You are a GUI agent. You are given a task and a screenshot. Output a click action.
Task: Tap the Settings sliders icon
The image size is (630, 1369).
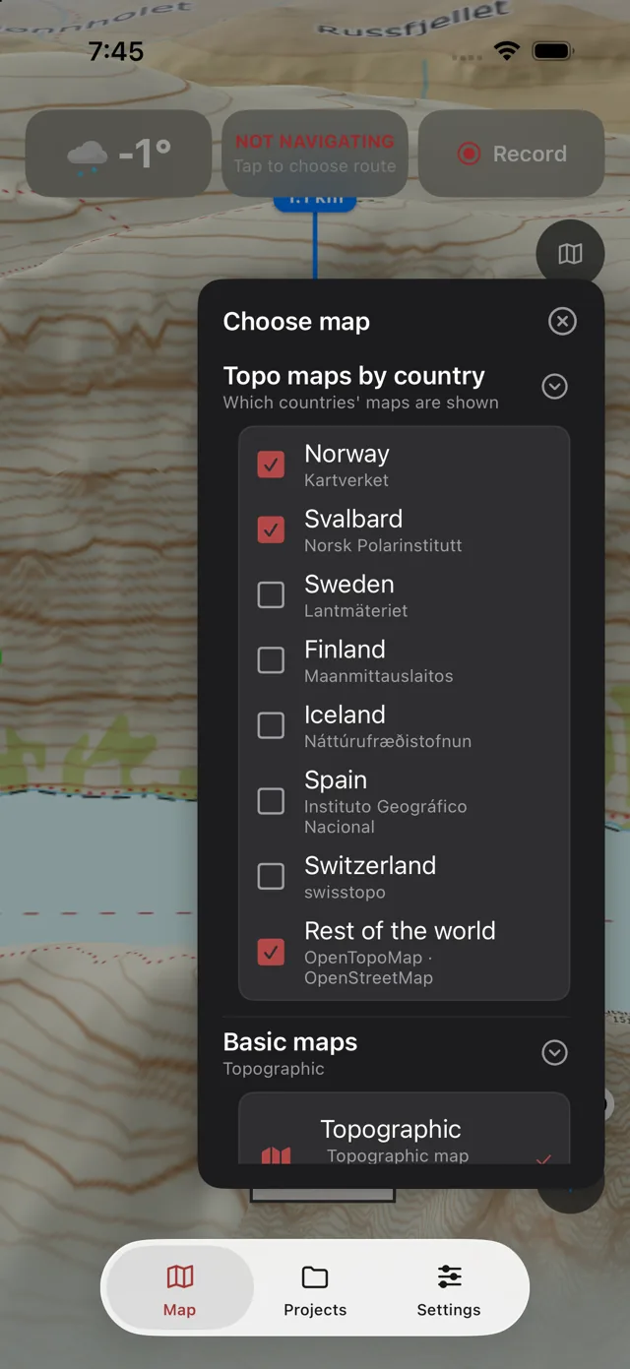449,1277
